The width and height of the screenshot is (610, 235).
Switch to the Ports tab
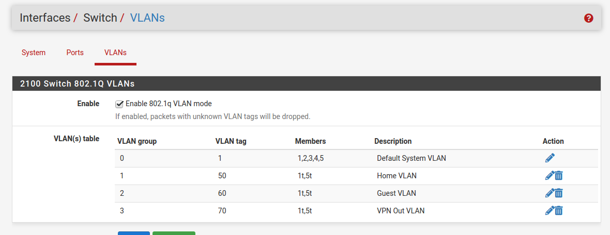[x=75, y=53]
